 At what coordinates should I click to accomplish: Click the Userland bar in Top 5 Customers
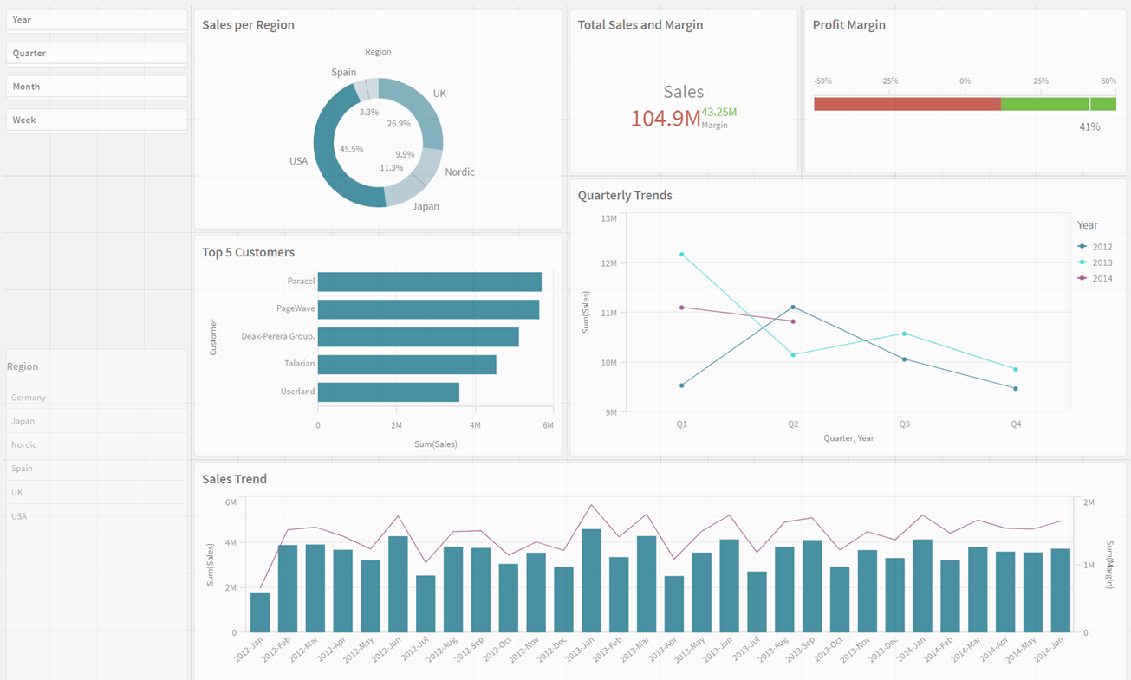[x=388, y=391]
